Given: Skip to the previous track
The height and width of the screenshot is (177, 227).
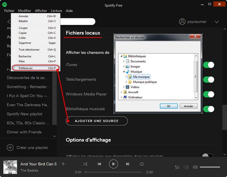Looking at the screenshot, I should point(99,164).
